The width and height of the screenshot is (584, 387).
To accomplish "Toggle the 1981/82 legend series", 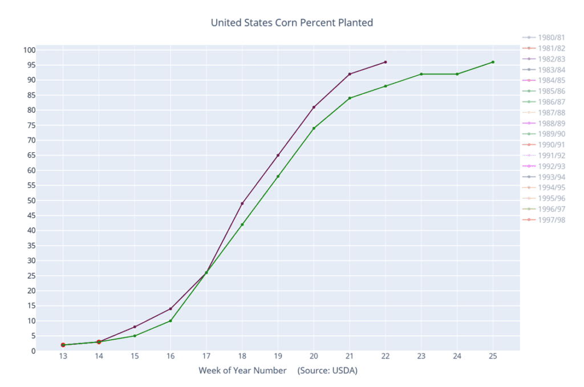I will tap(544, 48).
